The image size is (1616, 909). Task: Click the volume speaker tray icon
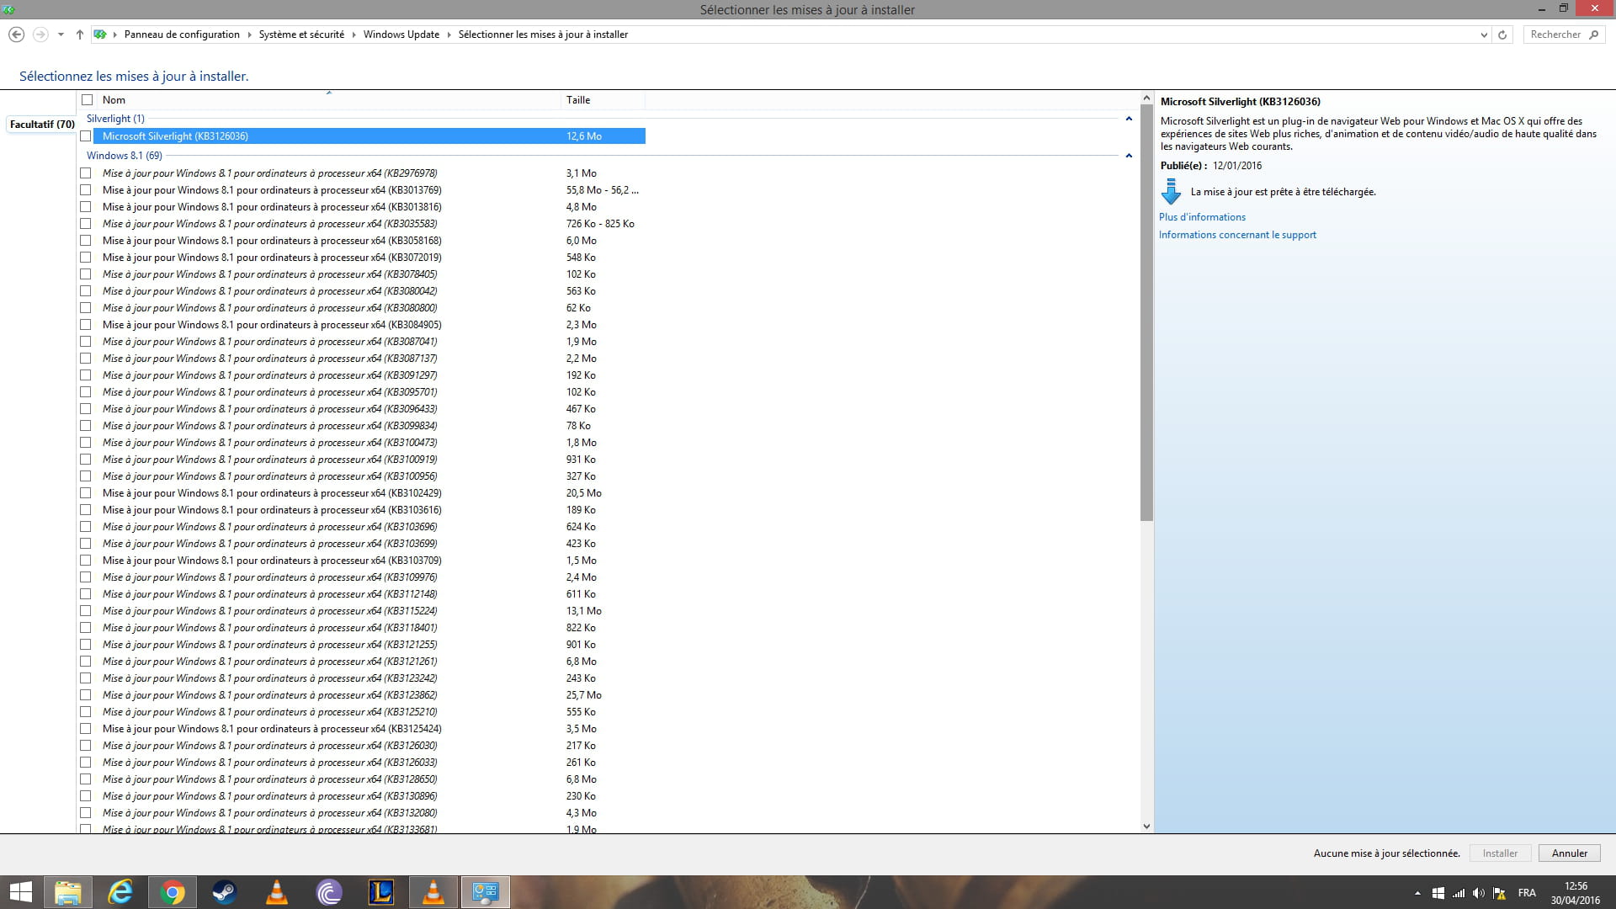point(1479,893)
